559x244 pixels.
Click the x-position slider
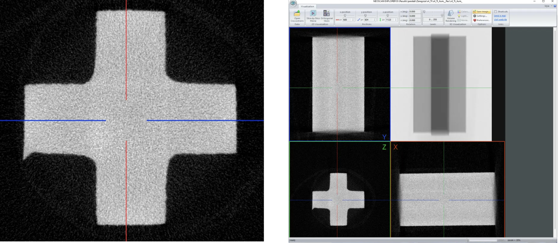[345, 16]
